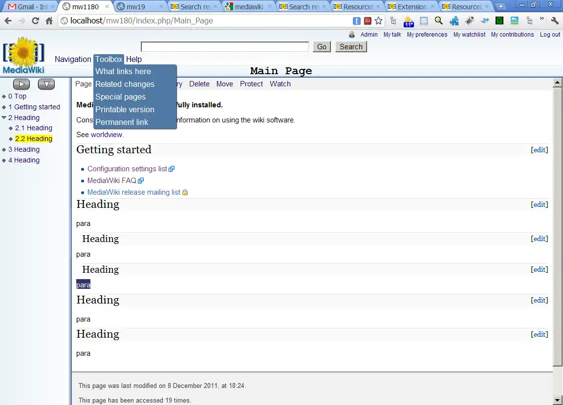Open the Admin user page link
The width and height of the screenshot is (563, 405).
369,35
